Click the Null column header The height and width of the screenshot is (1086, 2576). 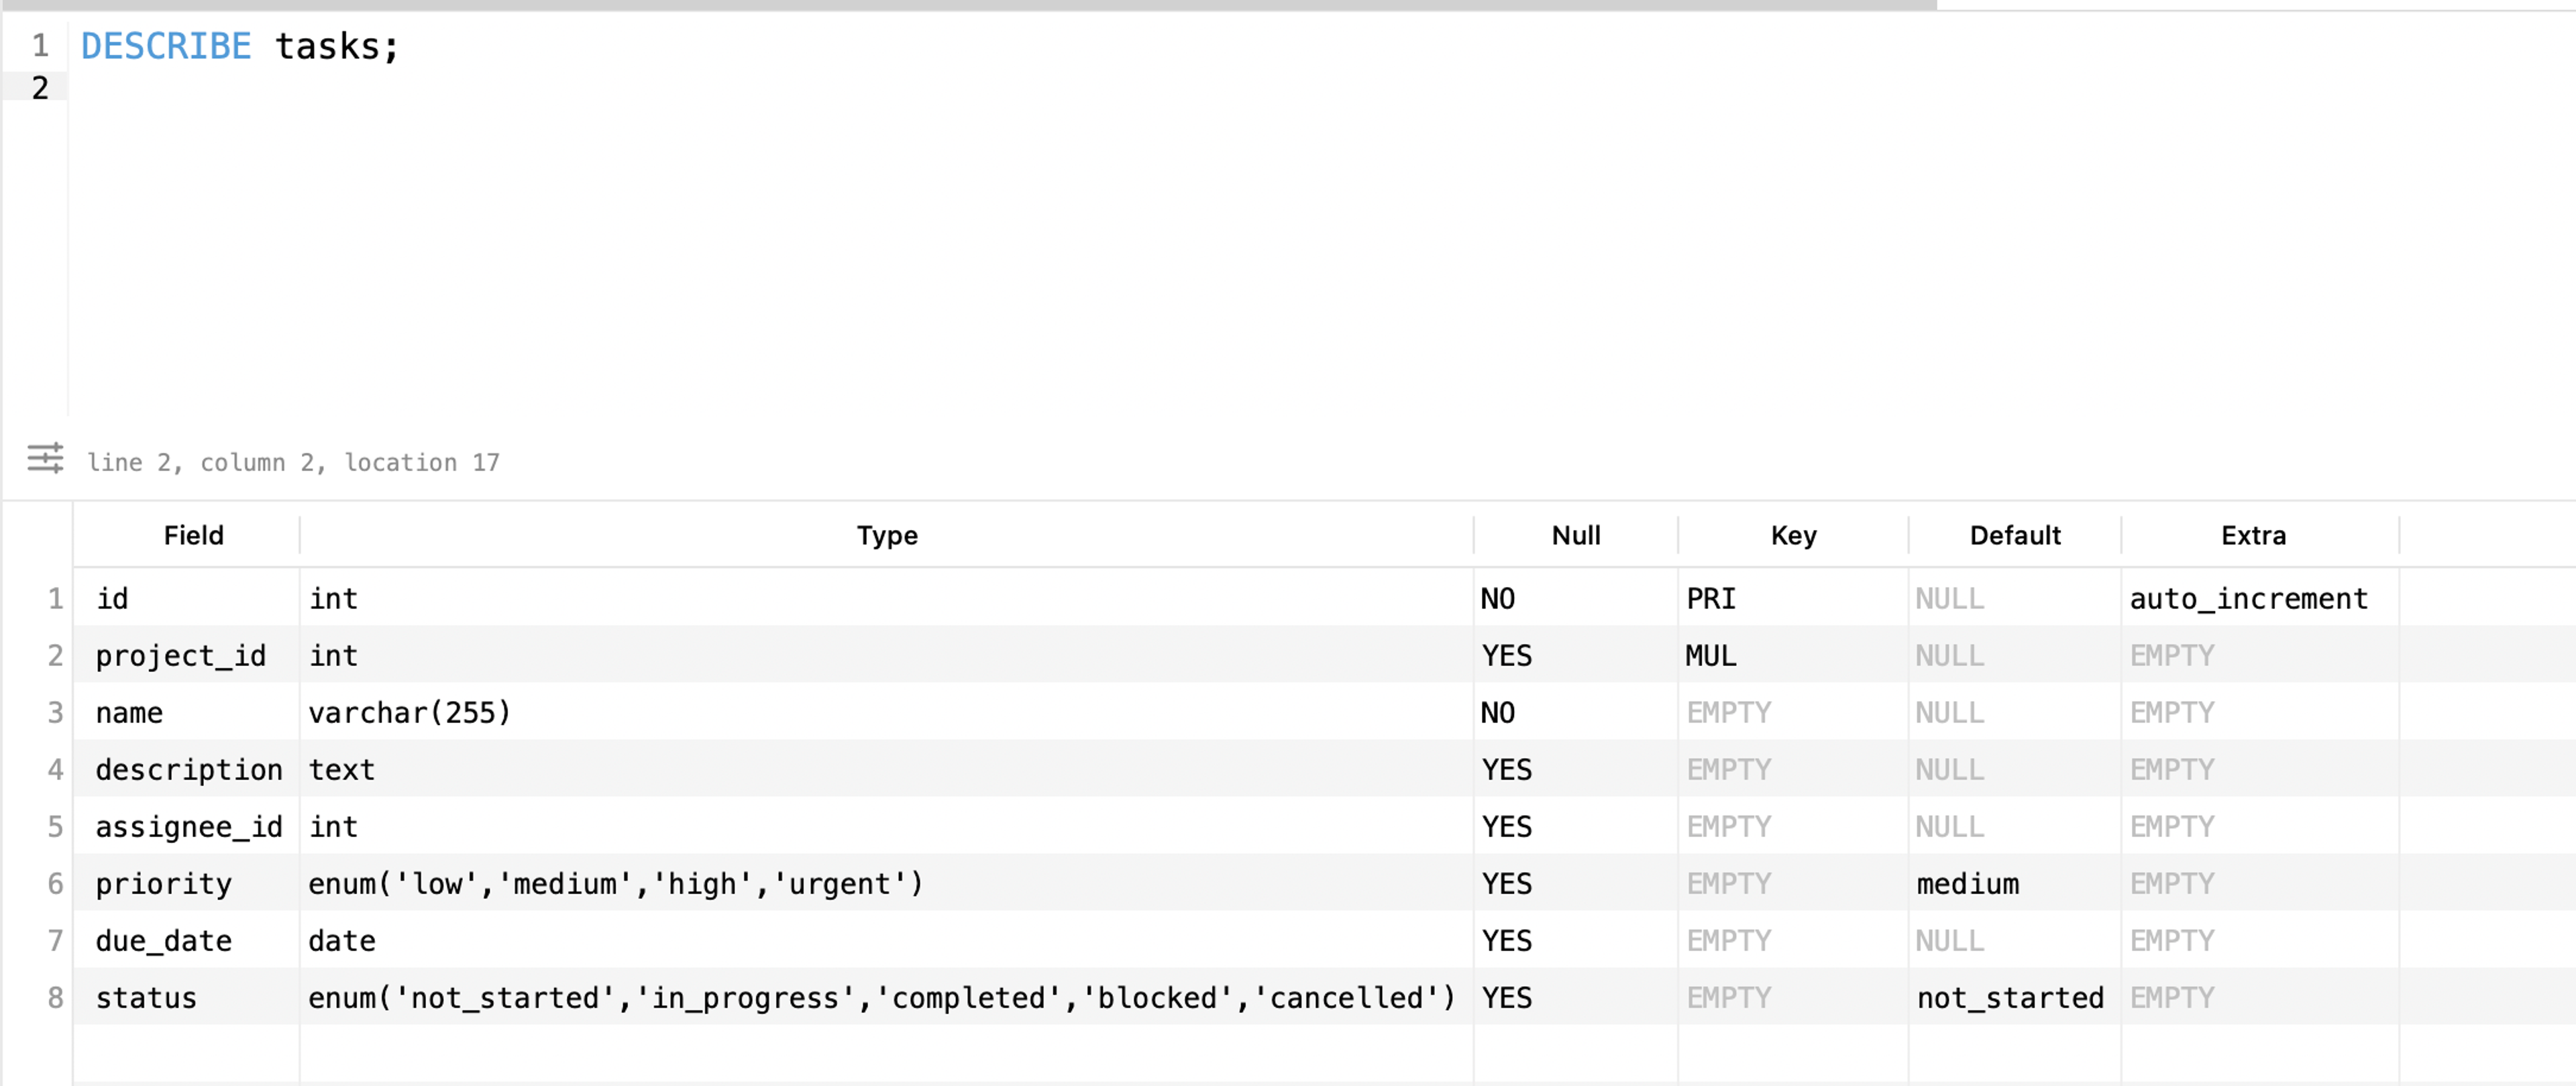pos(1575,535)
